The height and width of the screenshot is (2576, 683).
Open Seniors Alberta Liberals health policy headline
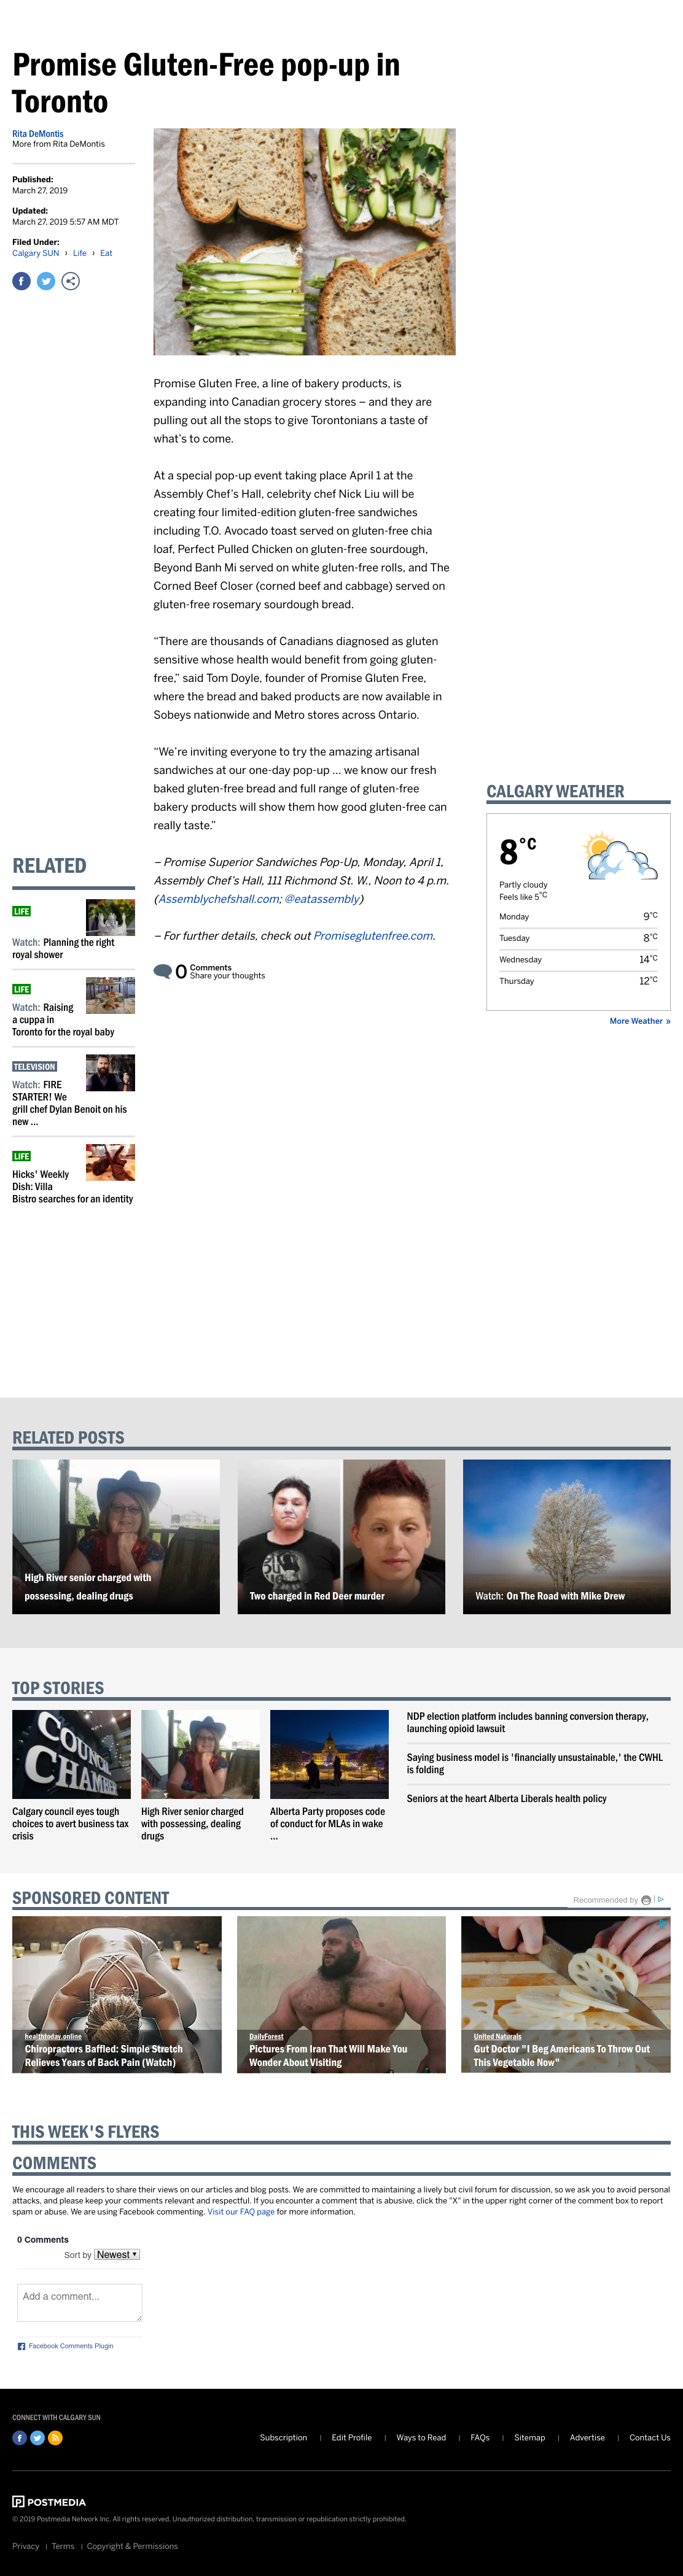coord(506,1798)
